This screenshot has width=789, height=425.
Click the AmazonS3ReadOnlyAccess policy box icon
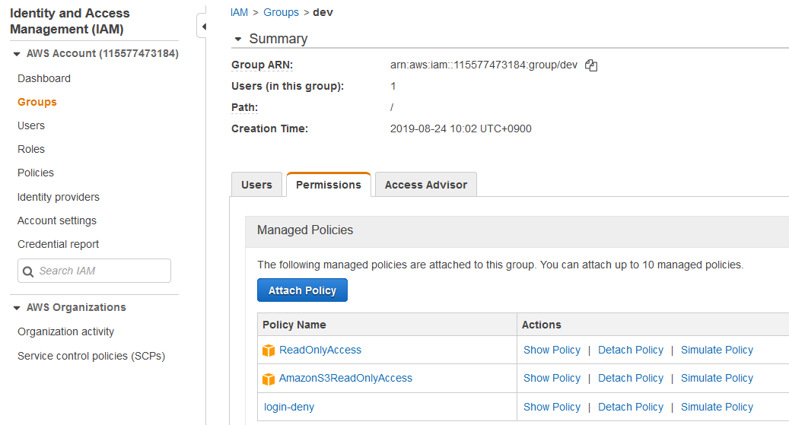pos(269,379)
